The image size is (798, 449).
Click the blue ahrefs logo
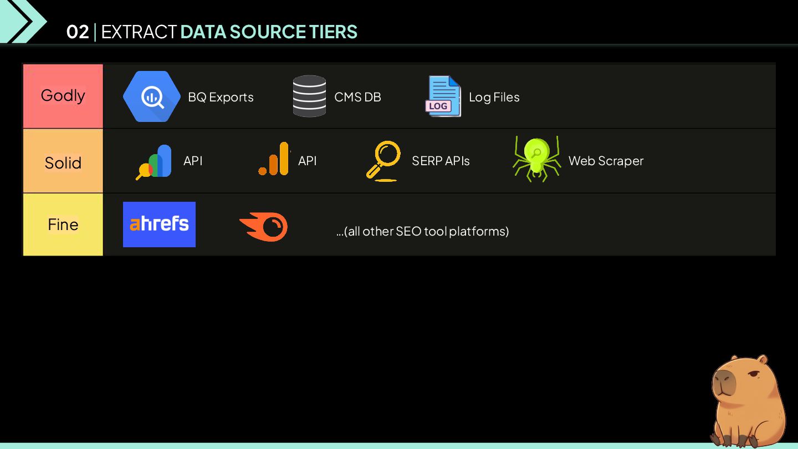tap(159, 225)
